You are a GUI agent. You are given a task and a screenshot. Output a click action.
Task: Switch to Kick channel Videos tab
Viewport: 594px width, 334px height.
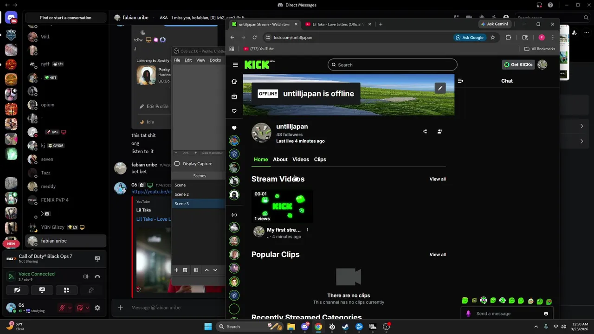[x=301, y=160]
